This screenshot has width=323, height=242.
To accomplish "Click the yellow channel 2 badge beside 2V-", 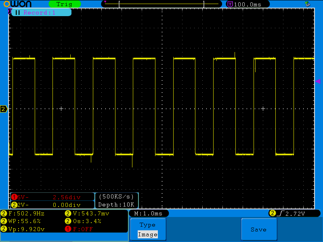I will (x=14, y=205).
